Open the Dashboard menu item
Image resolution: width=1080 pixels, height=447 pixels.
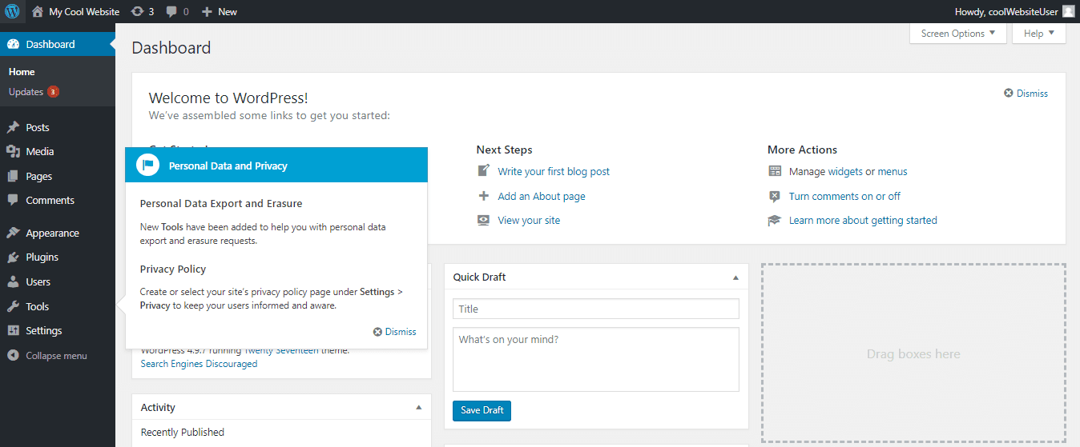tap(58, 44)
